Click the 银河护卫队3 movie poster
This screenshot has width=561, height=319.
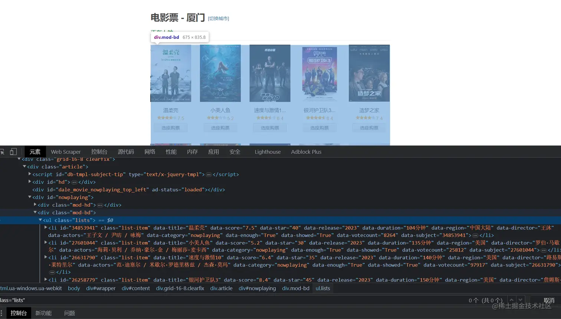(319, 73)
